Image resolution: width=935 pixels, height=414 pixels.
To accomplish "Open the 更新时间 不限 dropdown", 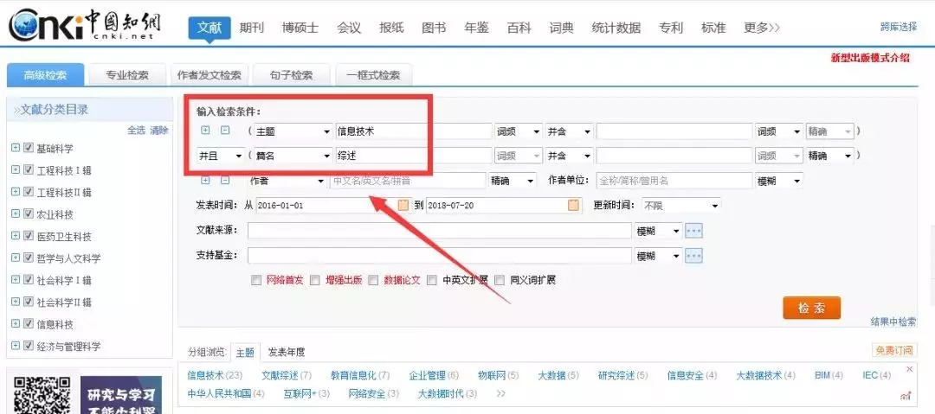I will coord(681,206).
